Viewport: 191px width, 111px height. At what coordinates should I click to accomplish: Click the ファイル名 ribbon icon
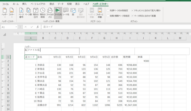pos(58,13)
